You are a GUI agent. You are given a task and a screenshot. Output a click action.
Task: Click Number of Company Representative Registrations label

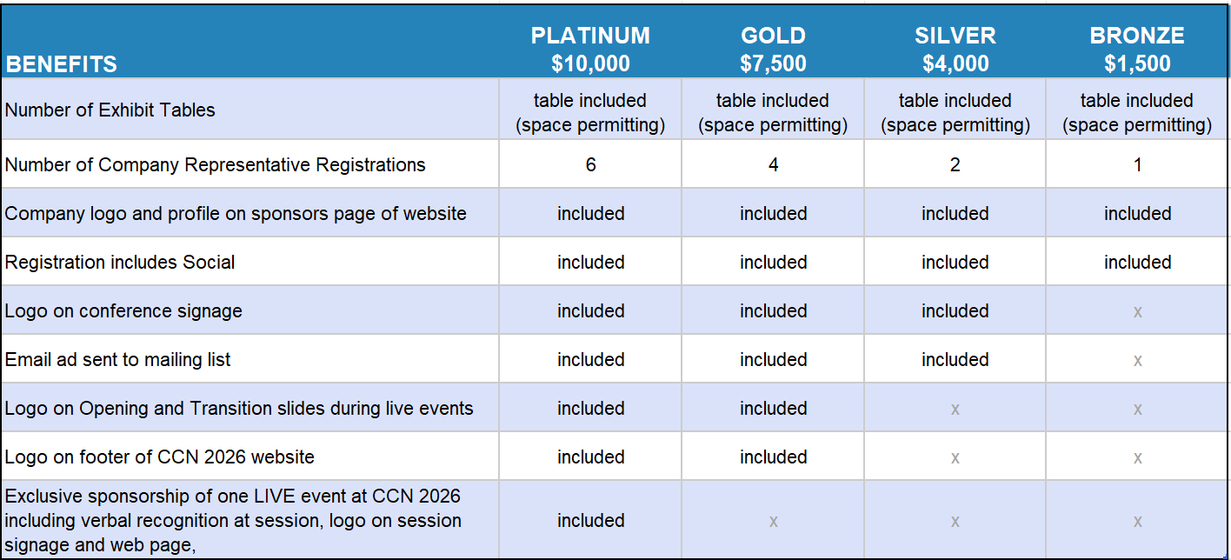click(x=216, y=165)
